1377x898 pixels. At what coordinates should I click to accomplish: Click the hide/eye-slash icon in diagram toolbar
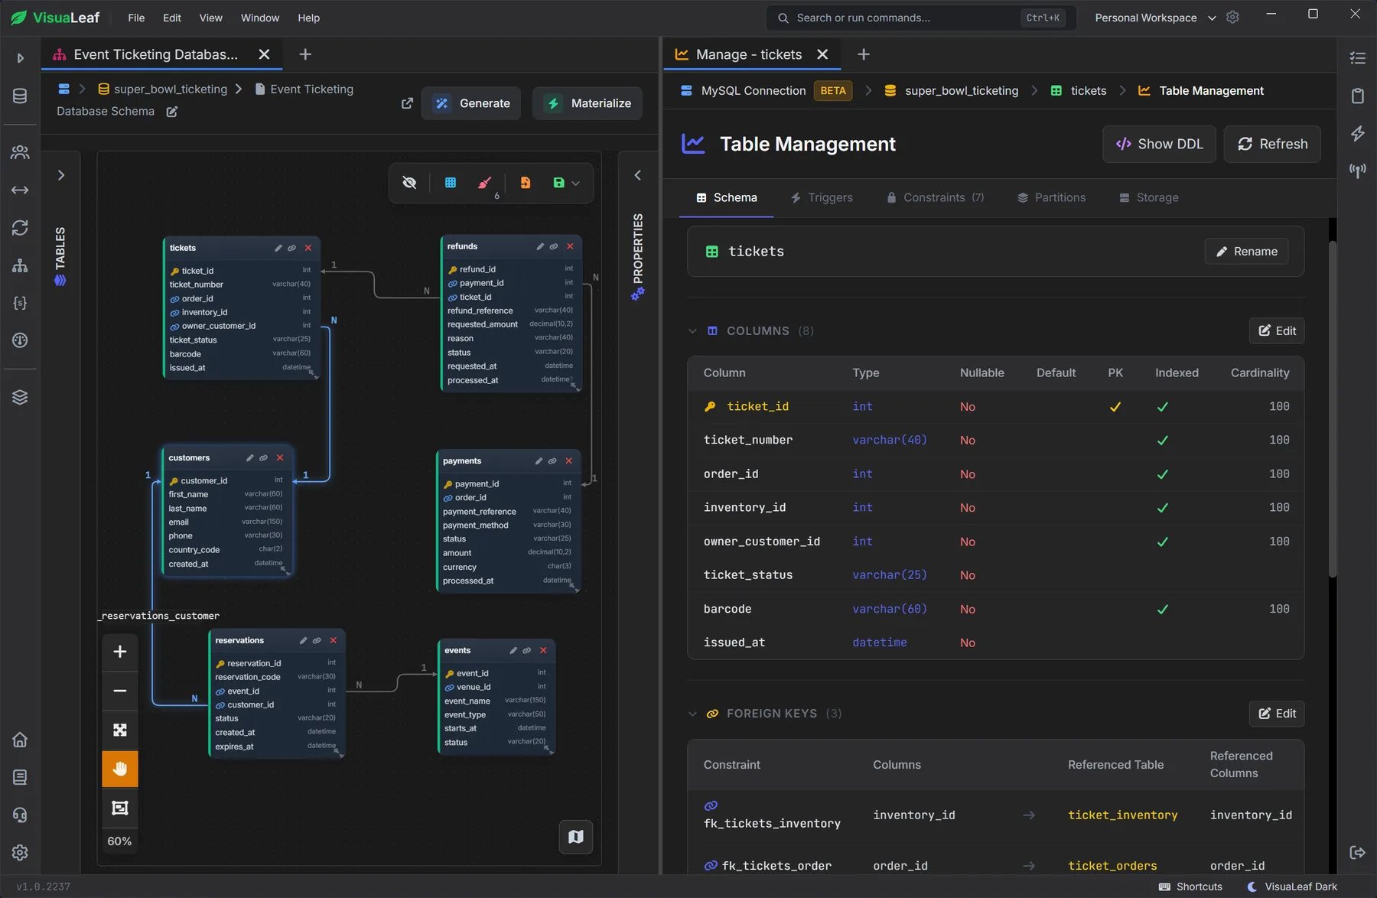point(409,183)
